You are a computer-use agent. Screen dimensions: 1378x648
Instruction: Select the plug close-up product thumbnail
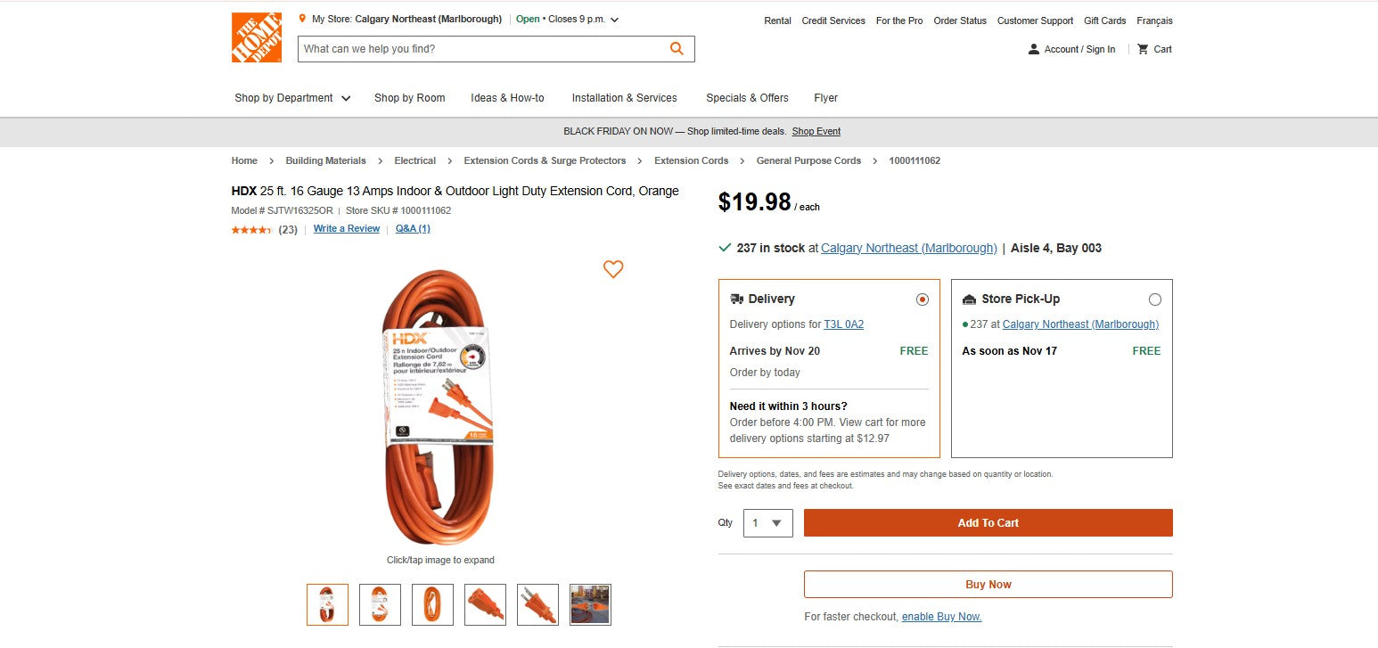[x=538, y=604]
